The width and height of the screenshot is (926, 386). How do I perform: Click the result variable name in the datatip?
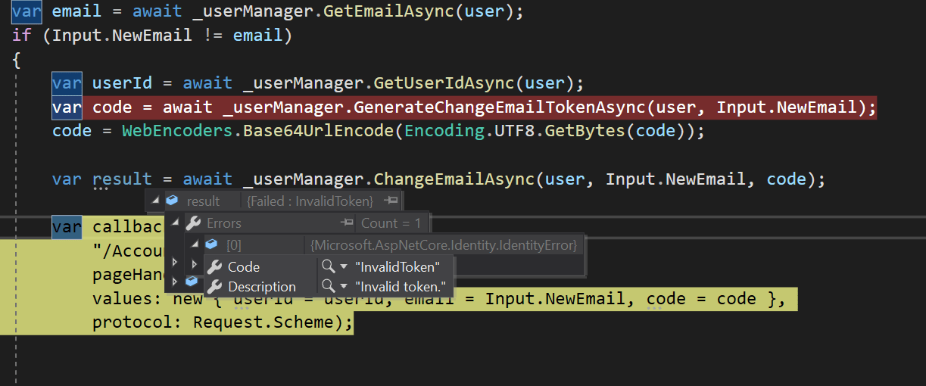pyautogui.click(x=203, y=201)
